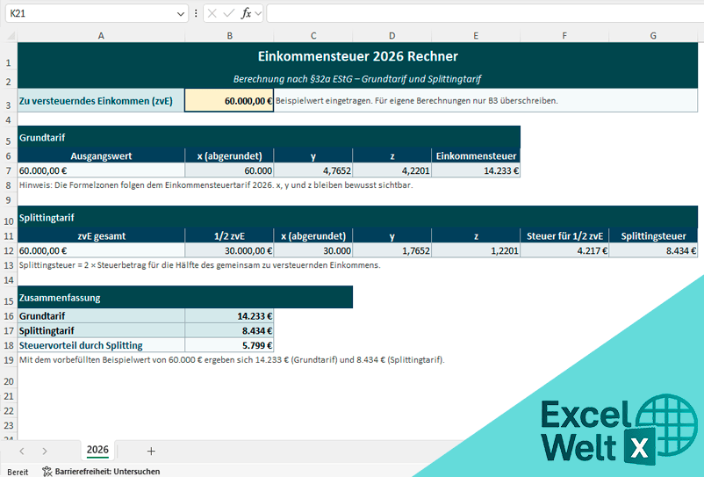Select column C header
Screen dimensions: 704x477
tap(313, 35)
